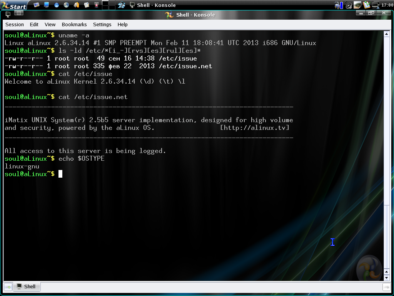
Task: Click the bottom-most scrollbar down arrow
Action: coord(386,278)
